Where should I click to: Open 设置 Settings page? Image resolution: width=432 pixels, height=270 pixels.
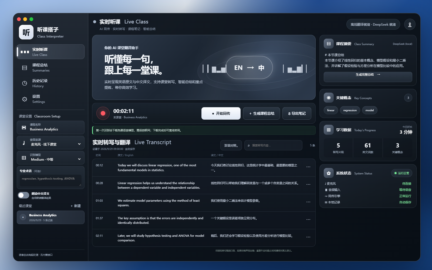(x=50, y=99)
